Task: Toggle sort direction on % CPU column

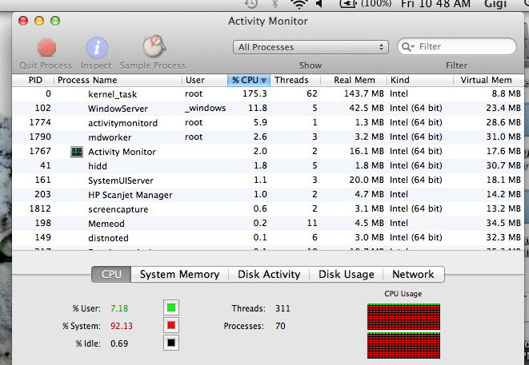Action: pos(249,80)
